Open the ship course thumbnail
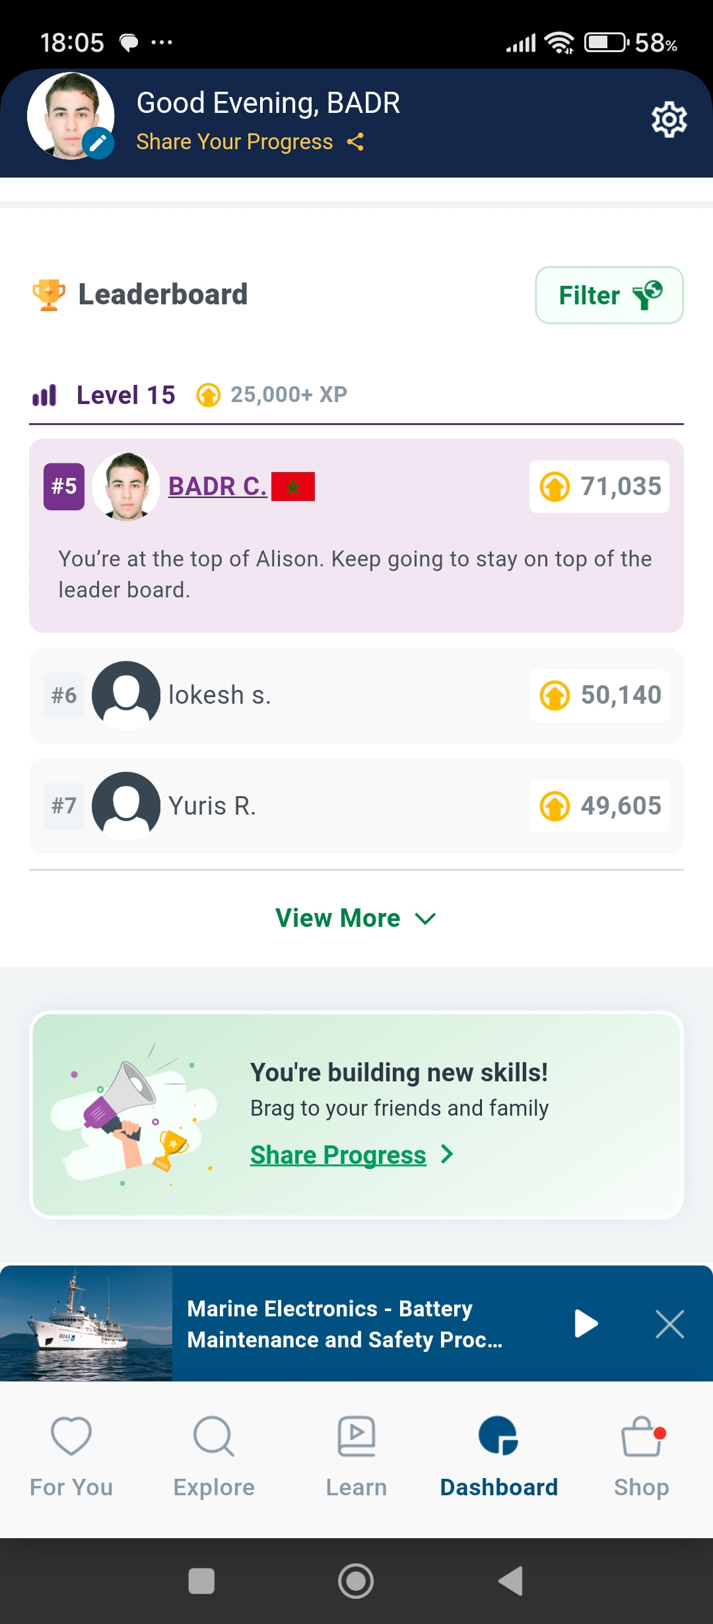 (x=86, y=1324)
